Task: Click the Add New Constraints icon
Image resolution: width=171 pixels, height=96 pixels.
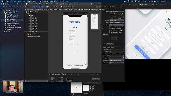Action: point(95,74)
